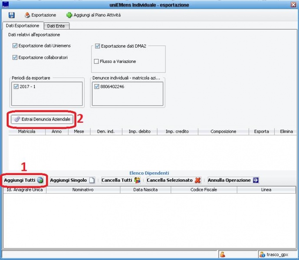Toggle Esportazione collaboratori checkbox
Viewport: 299px width, 260px height.
15,57
